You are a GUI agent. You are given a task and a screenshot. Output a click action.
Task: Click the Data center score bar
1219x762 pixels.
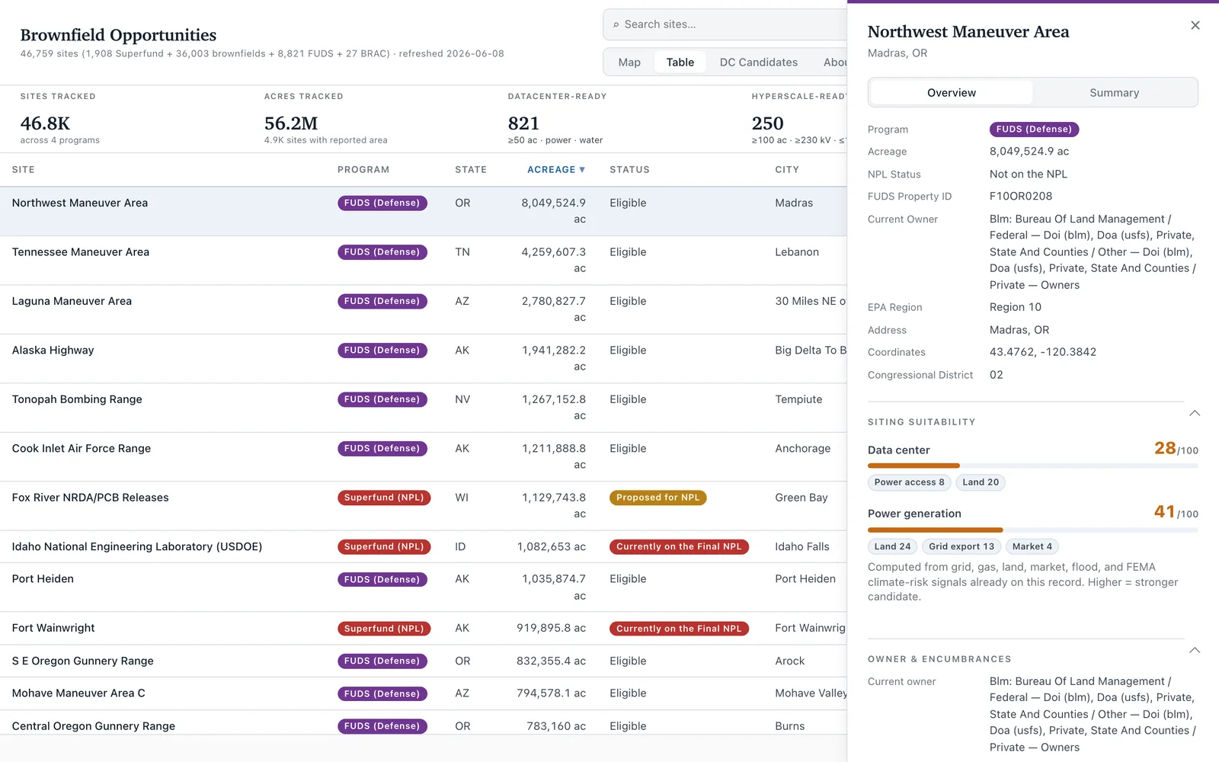pyautogui.click(x=1032, y=466)
